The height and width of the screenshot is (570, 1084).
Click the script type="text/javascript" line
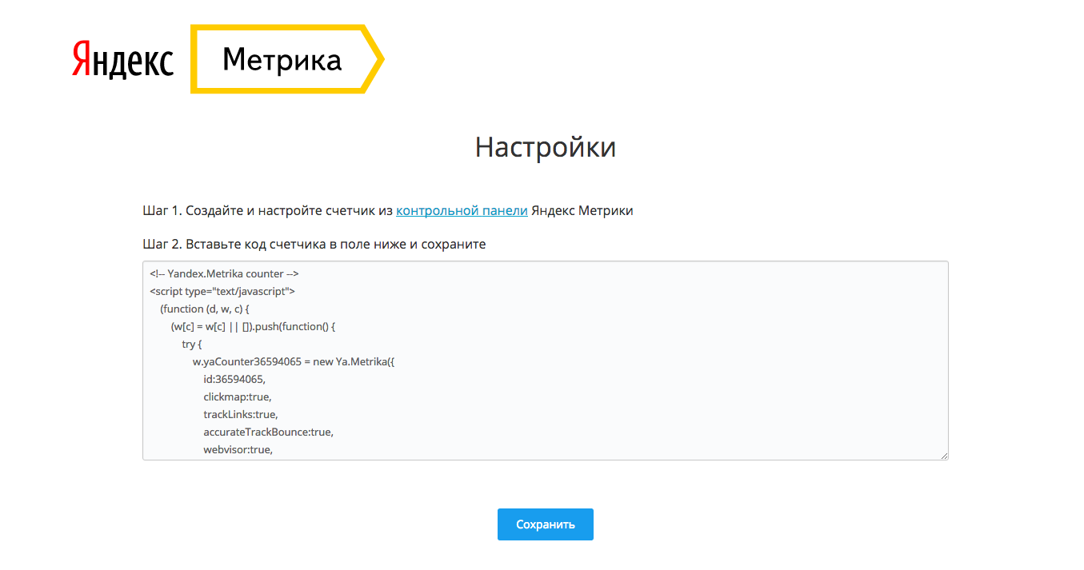point(222,291)
